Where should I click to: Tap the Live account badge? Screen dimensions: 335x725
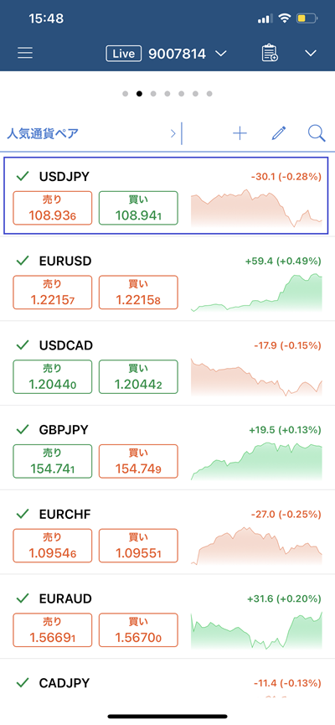tap(123, 54)
